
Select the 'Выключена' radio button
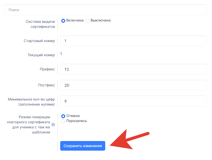pyautogui.click(x=88, y=21)
